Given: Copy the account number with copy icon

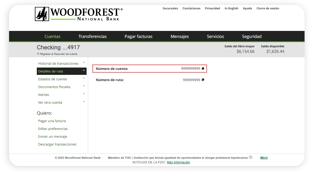Looking at the screenshot, I should (x=203, y=69).
